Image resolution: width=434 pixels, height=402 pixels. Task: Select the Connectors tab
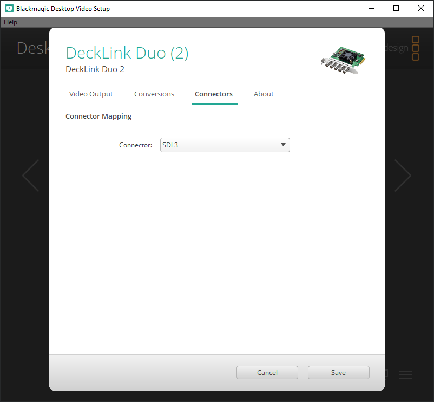[x=214, y=94]
